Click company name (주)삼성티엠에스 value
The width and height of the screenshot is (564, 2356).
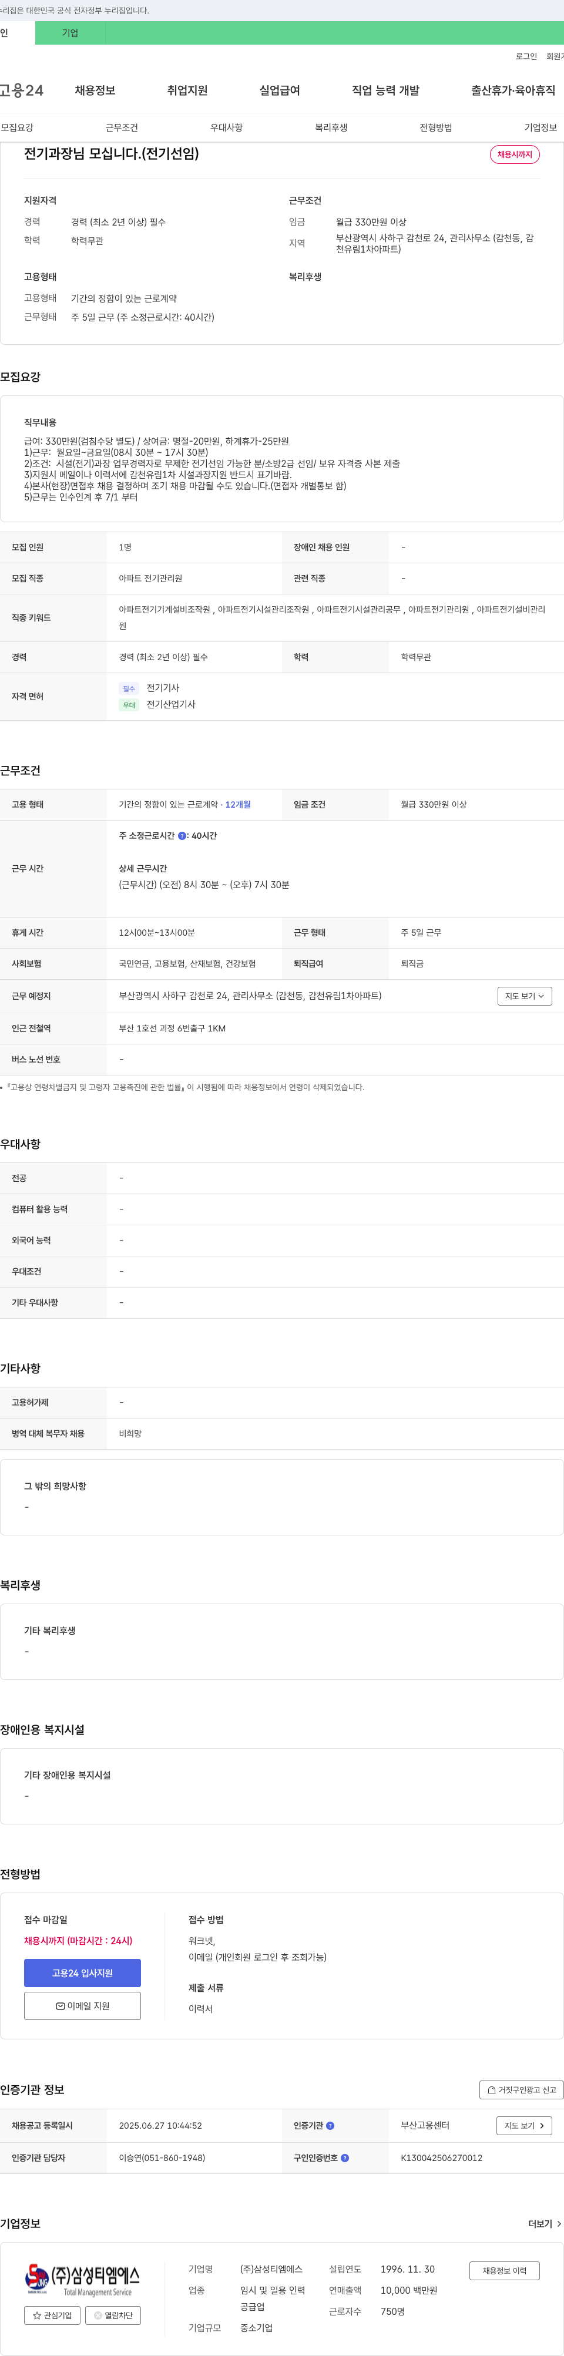click(x=271, y=2269)
